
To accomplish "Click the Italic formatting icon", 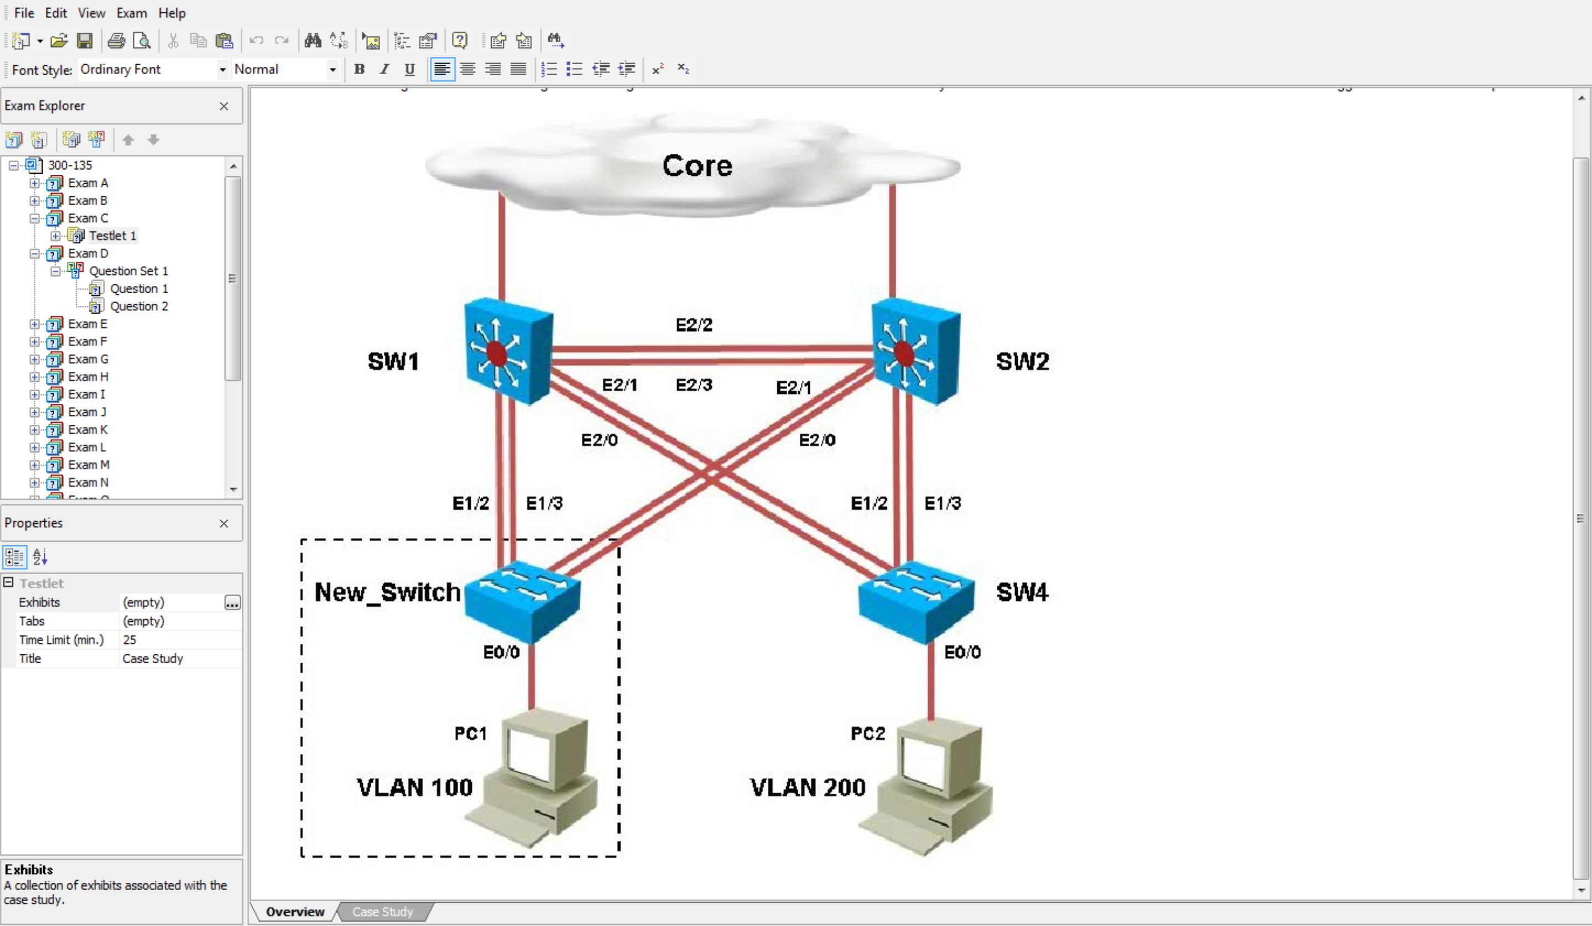I will pos(384,69).
